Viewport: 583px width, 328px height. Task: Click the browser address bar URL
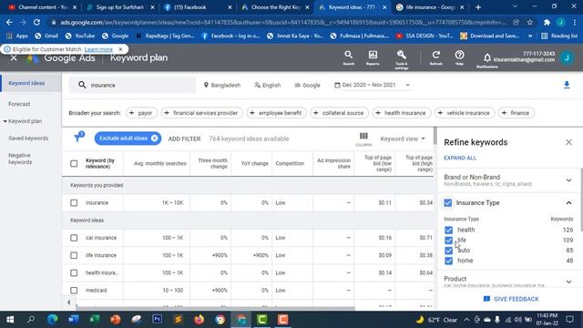[282, 22]
